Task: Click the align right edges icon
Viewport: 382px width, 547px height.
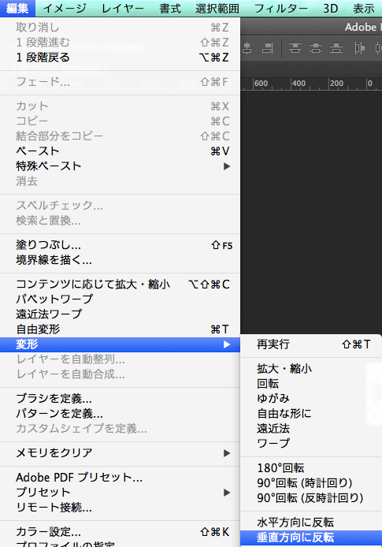Action: pos(267,48)
